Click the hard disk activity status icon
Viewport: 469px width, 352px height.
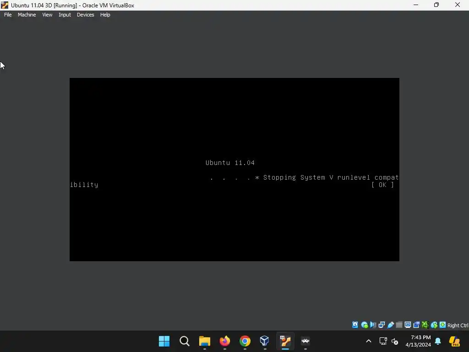(355, 325)
